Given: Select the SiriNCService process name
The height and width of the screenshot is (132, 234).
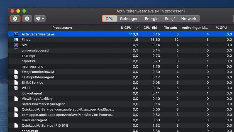Looking at the screenshot, I should coord(32,83).
